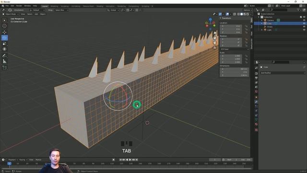Toggle visibility of Cube in outliner
Image resolution: width=307 pixels, height=173 pixels.
[x=304, y=24]
